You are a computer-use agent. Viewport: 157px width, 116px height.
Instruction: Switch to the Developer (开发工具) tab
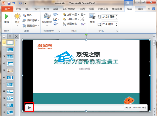tap(103, 9)
